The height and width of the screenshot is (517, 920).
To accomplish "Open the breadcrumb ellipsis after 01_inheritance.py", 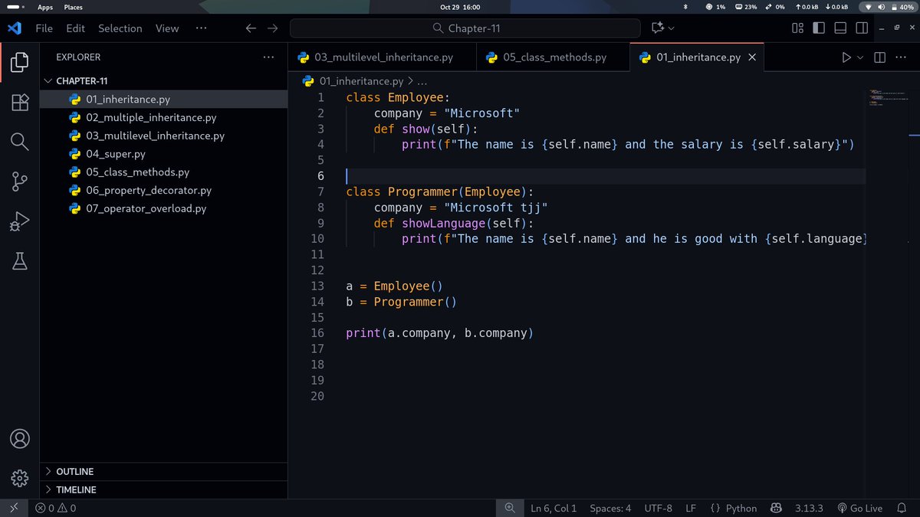I will [x=422, y=80].
